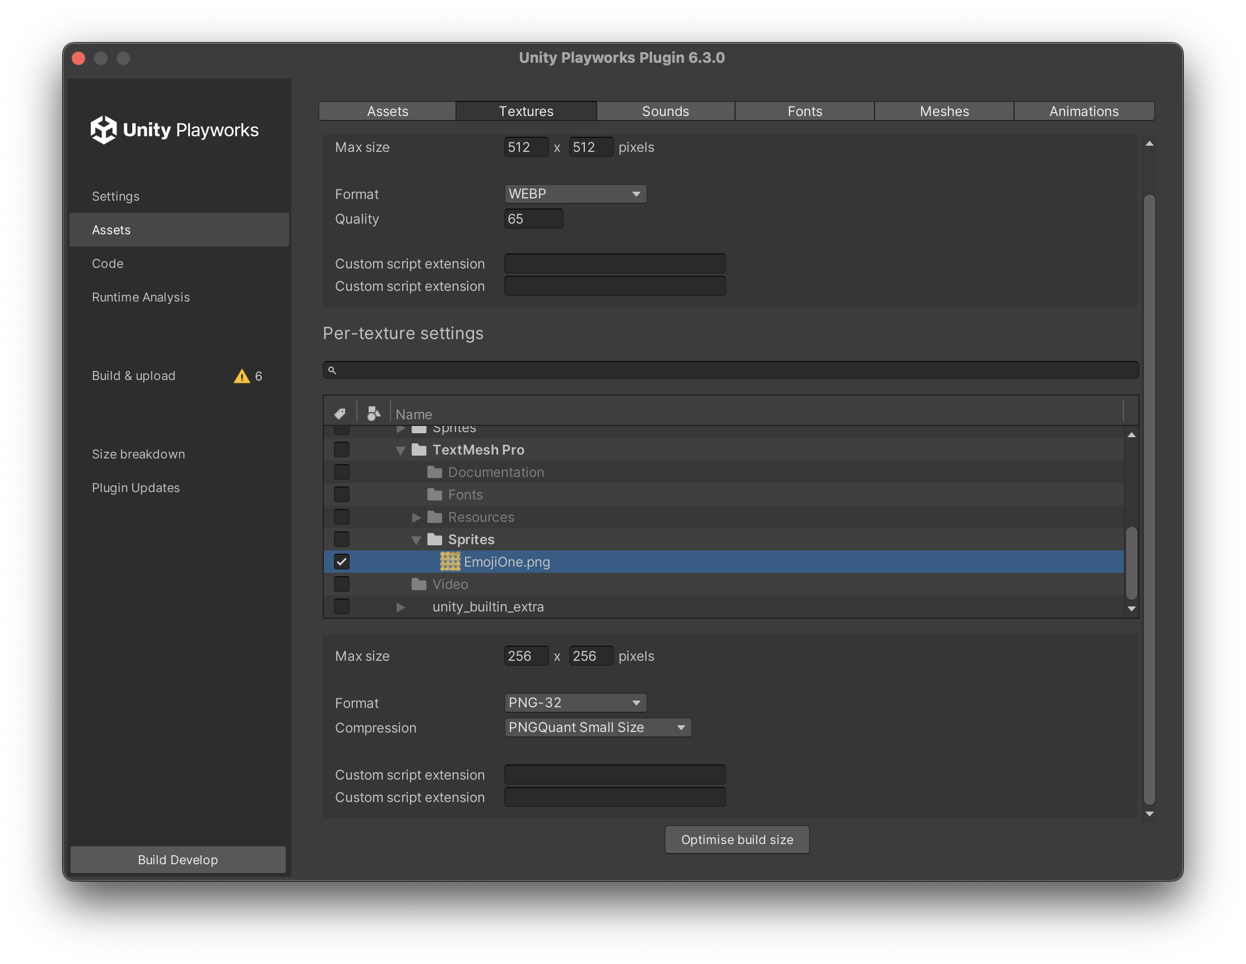Screen dimensions: 1246x964
Task: Click the texture list scroll up arrow
Action: tap(1131, 435)
